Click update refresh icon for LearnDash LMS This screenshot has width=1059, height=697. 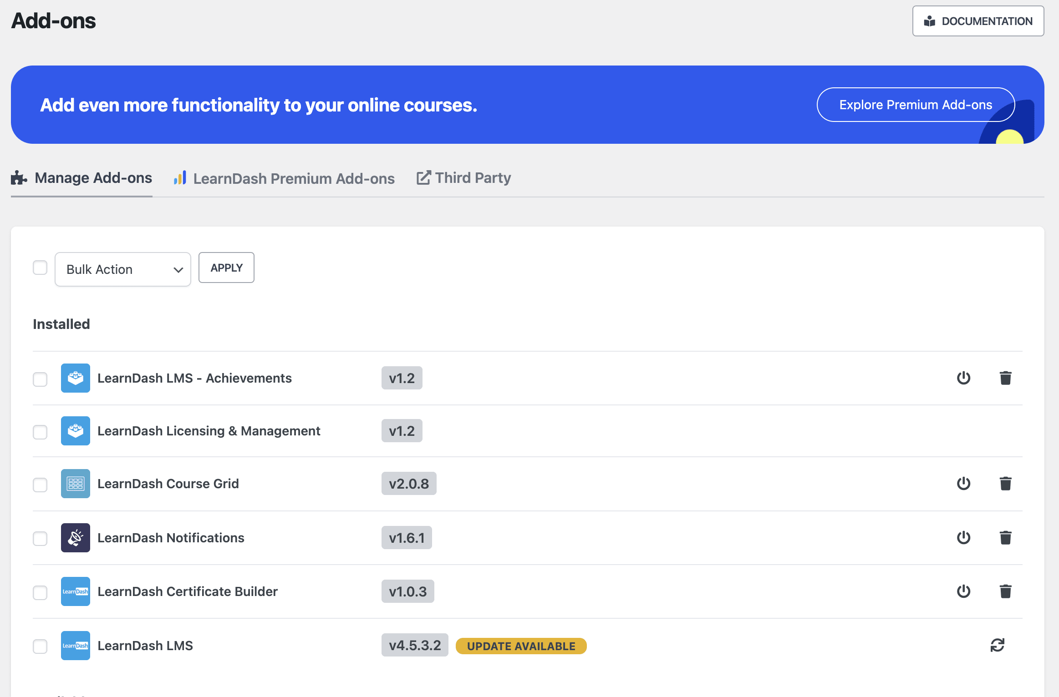[997, 645]
